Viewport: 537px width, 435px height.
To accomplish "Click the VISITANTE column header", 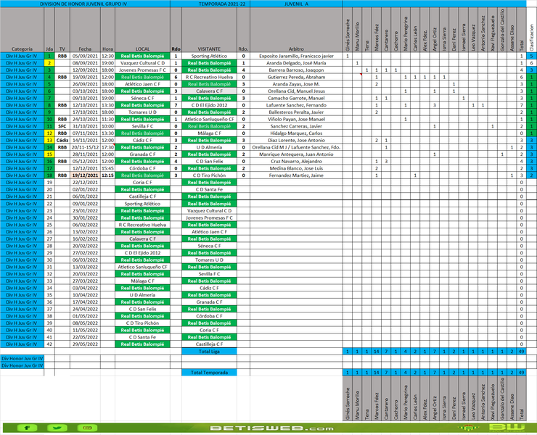I will pyautogui.click(x=209, y=49).
